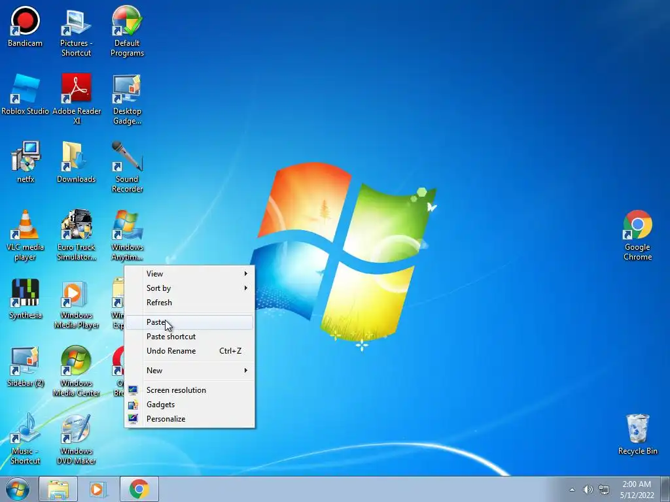Open Windows Explorer from the taskbar
670x502 pixels.
[x=58, y=489]
